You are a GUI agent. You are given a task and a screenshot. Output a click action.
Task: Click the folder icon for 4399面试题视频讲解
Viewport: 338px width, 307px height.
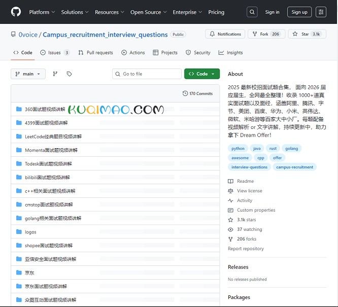19,123
